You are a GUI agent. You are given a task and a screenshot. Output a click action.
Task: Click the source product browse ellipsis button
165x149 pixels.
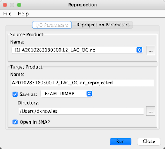coord(150,50)
